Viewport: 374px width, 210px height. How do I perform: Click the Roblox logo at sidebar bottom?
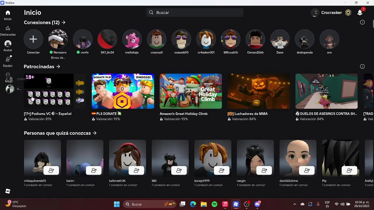8,191
